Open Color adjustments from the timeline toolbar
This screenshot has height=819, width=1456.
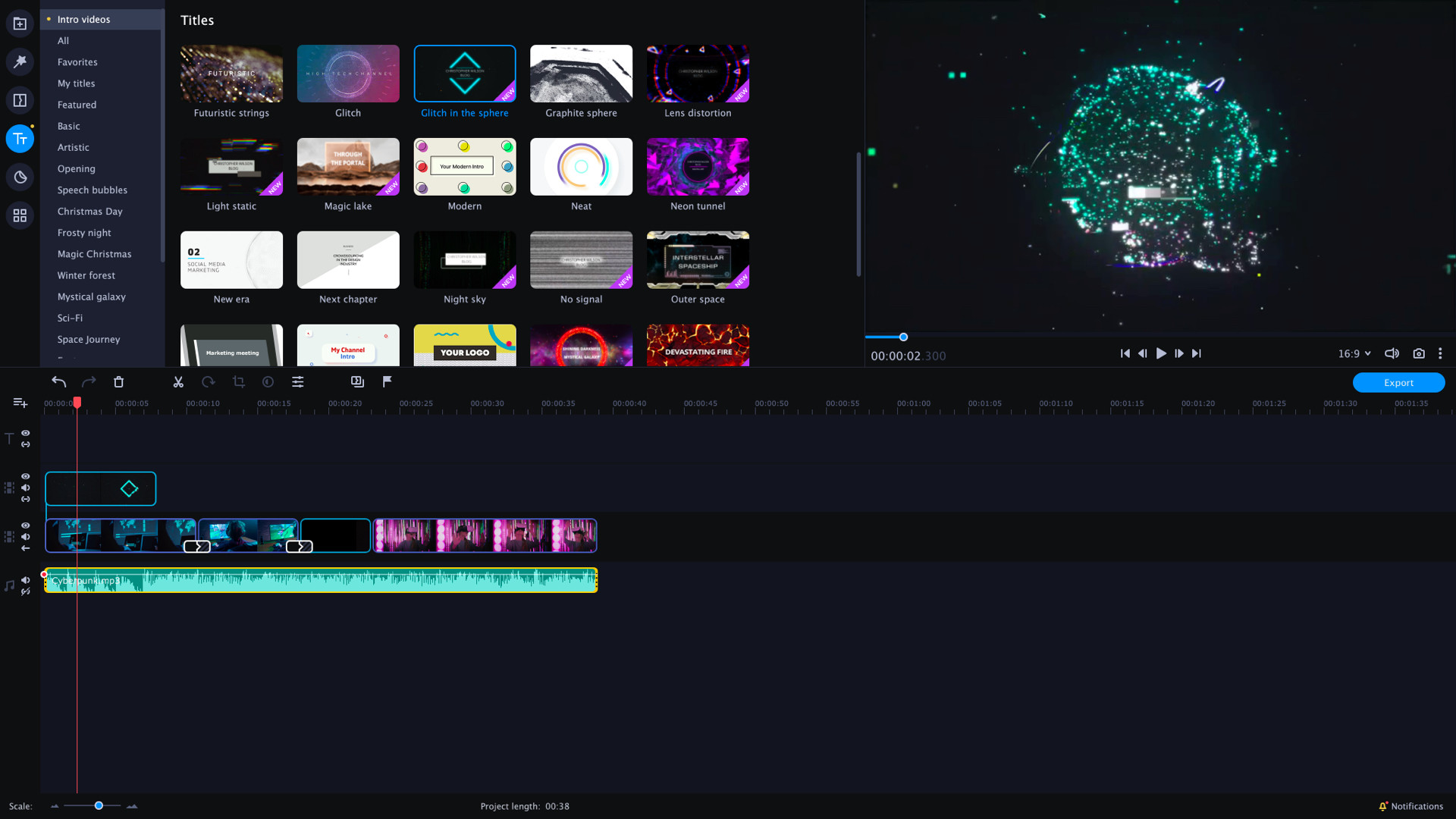click(268, 382)
